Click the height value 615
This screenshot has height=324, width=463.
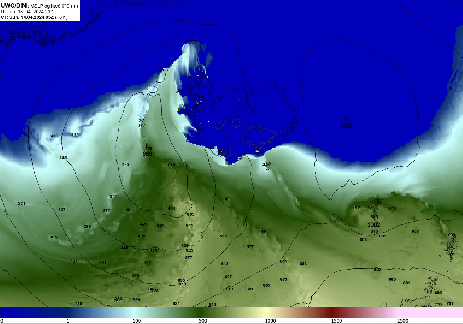[374, 231]
